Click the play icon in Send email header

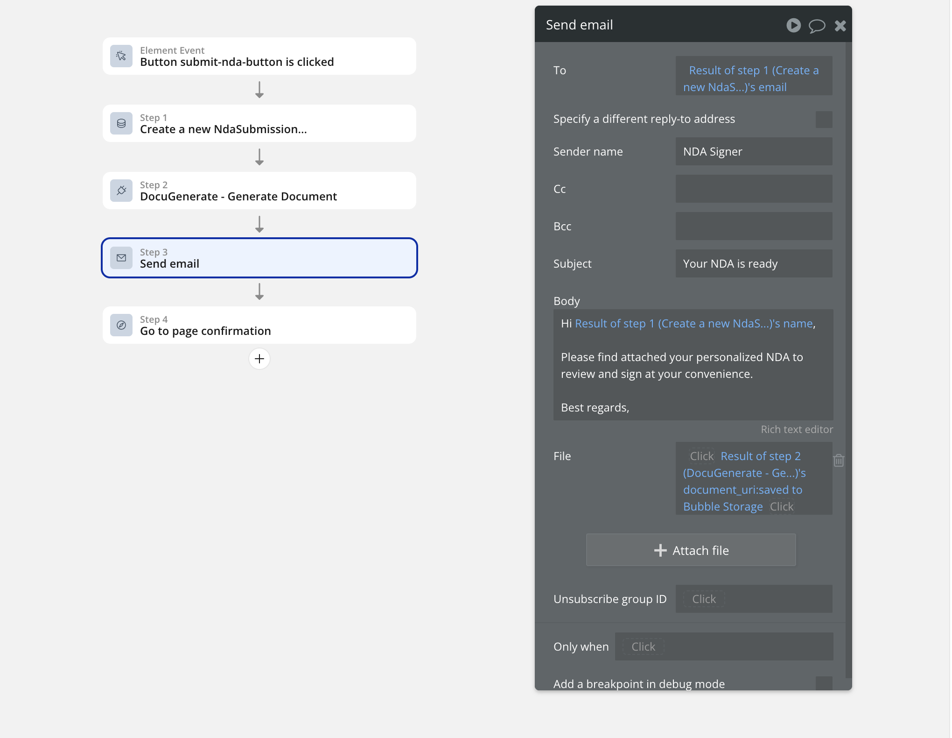click(x=793, y=25)
